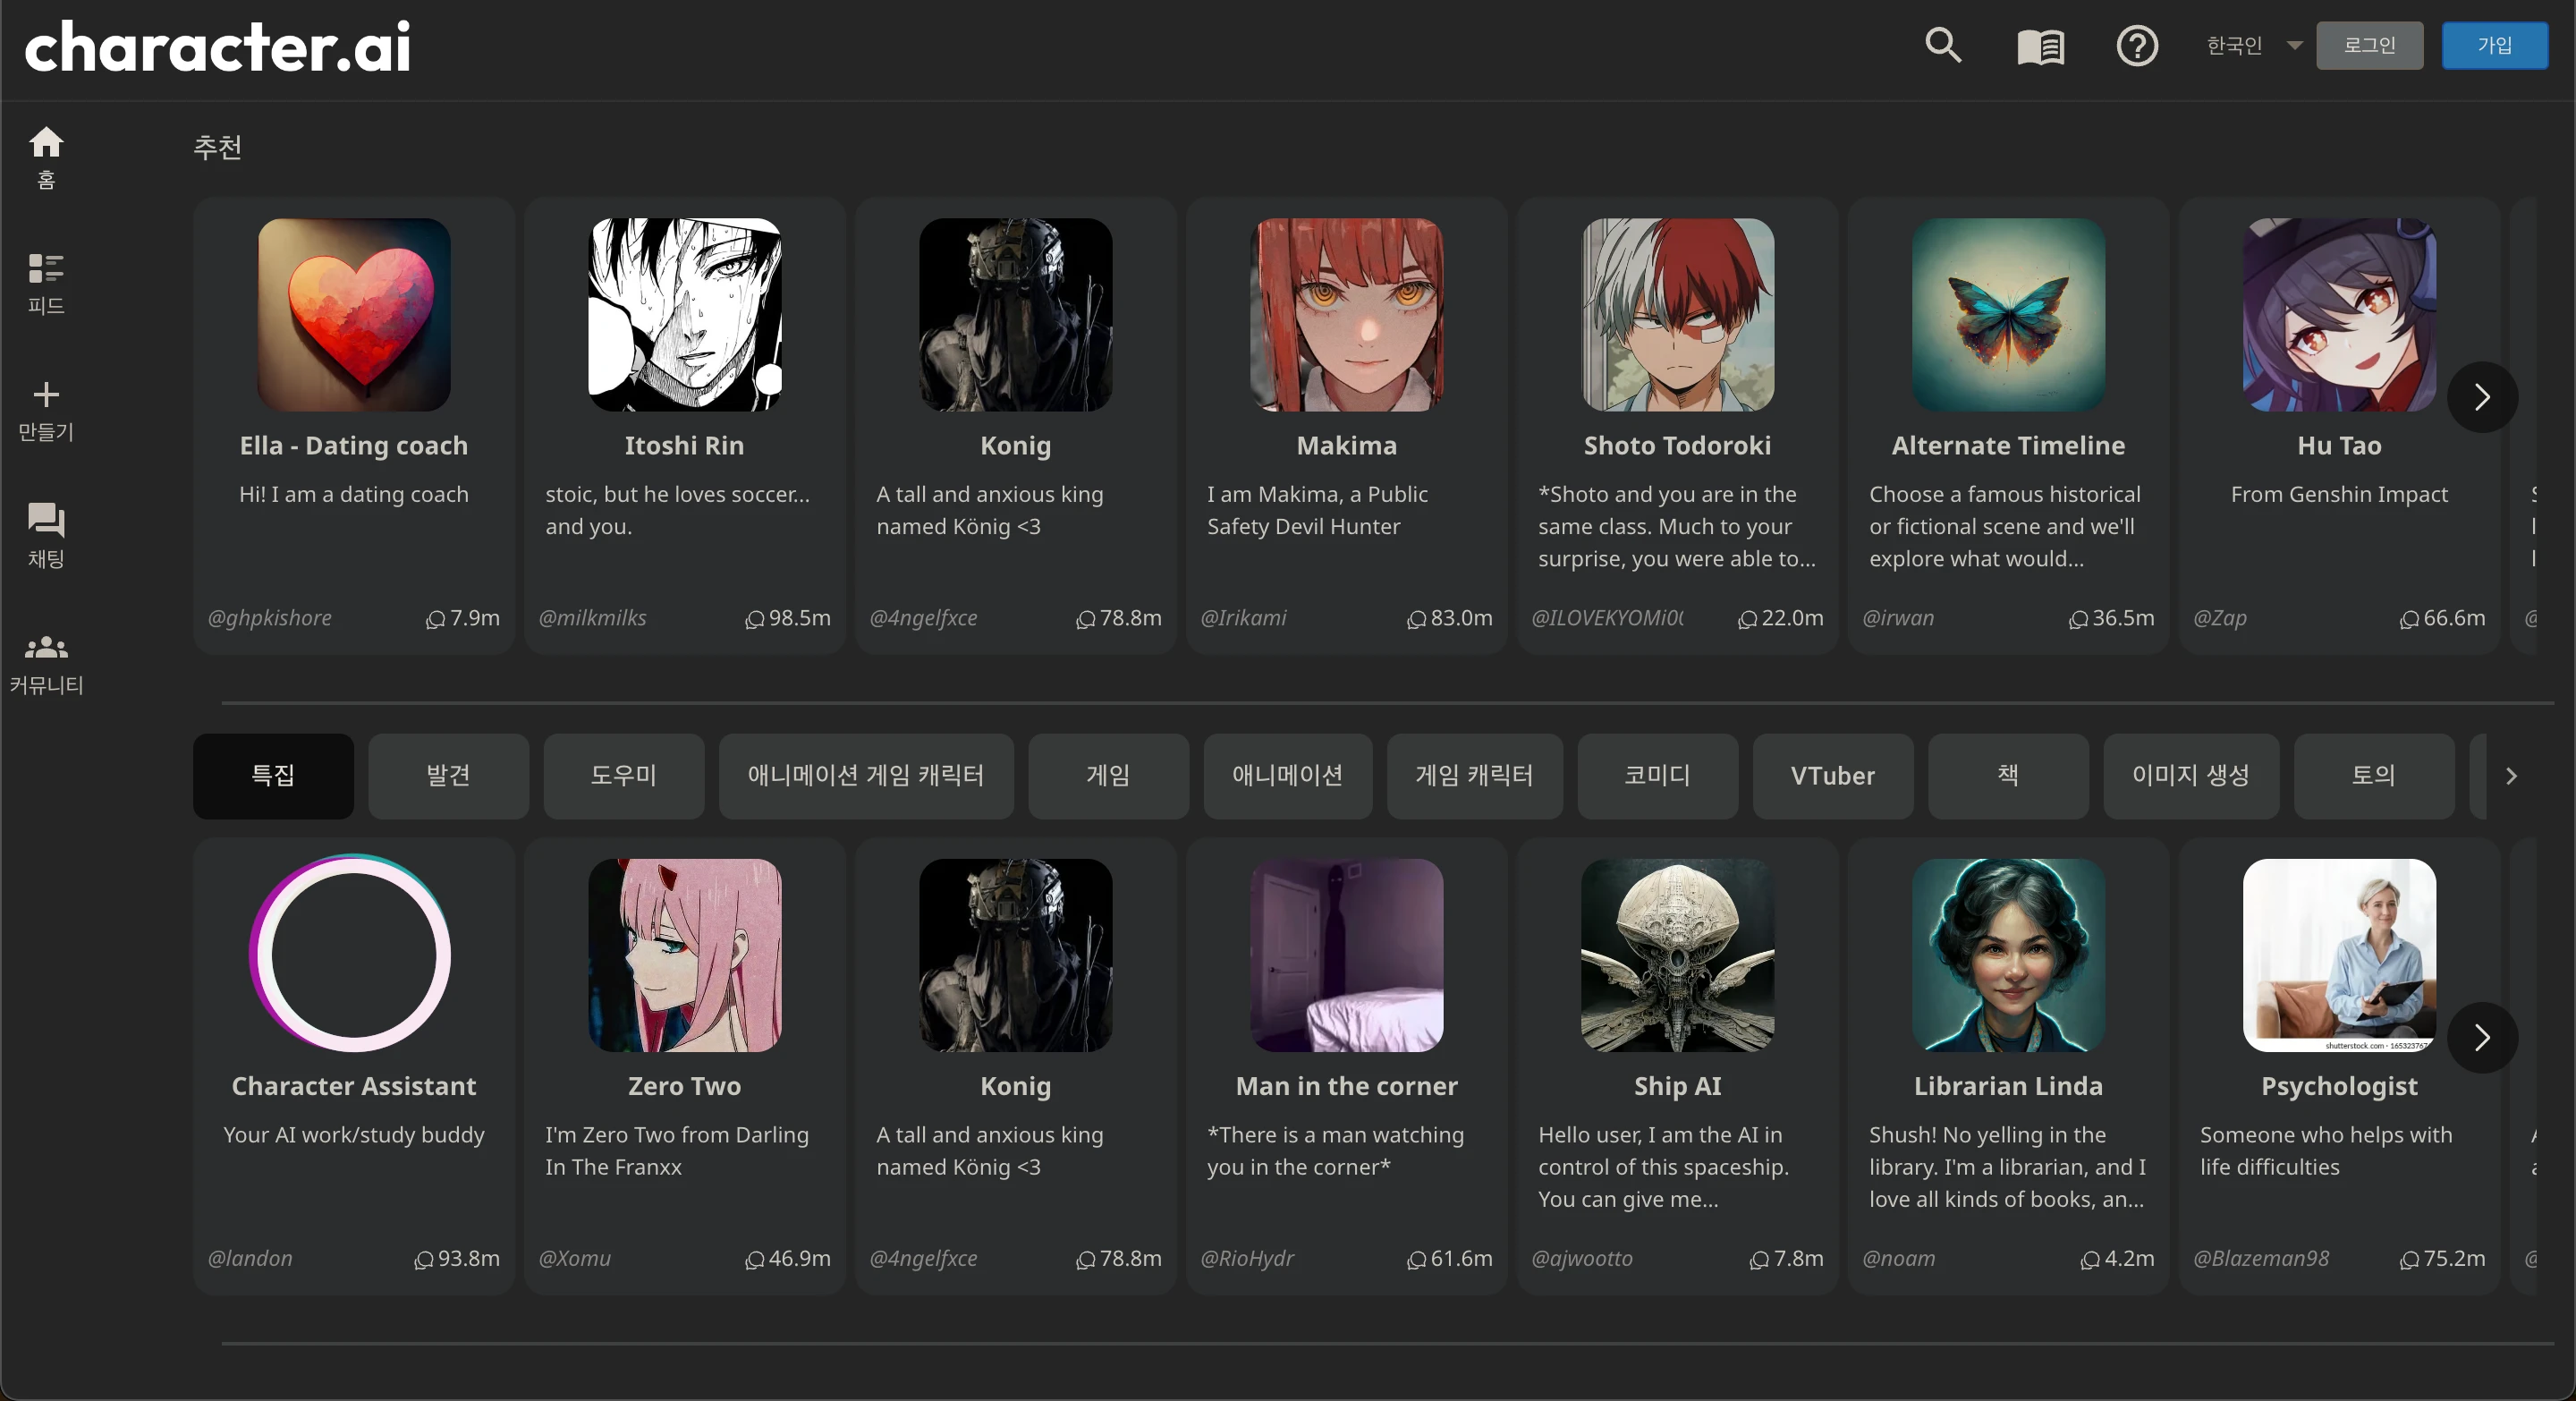Click the 추천 section heading

coord(218,148)
